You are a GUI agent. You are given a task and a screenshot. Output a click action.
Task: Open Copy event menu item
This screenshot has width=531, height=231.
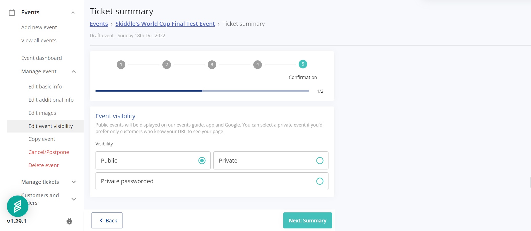tap(42, 139)
